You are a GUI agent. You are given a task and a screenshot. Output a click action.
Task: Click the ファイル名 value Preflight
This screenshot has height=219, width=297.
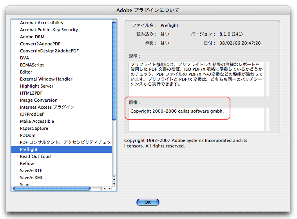(x=169, y=25)
